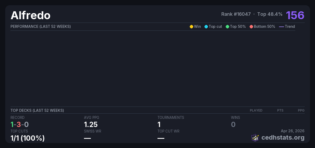Toggle the Win series legend label
The height and width of the screenshot is (148, 315).
(x=197, y=27)
